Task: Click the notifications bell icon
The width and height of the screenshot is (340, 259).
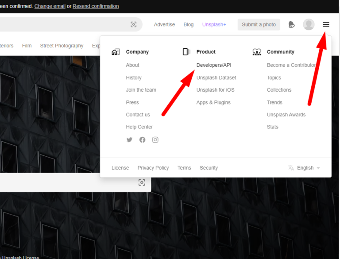Action: point(291,24)
